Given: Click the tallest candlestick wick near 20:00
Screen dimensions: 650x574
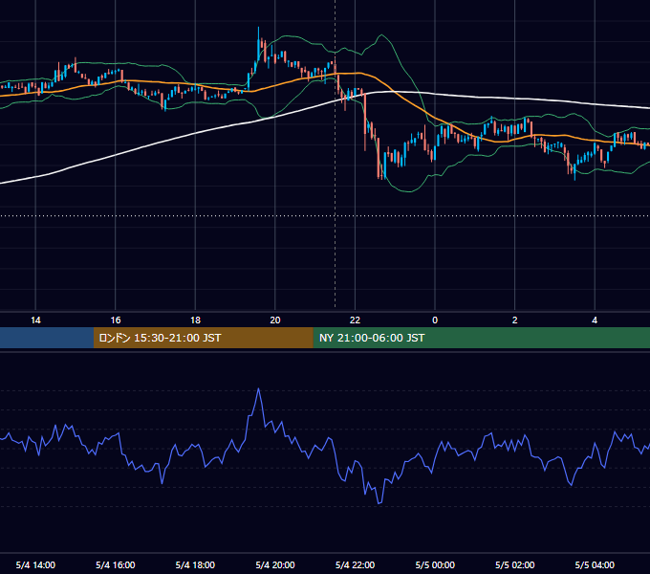Looking at the screenshot, I should (259, 44).
